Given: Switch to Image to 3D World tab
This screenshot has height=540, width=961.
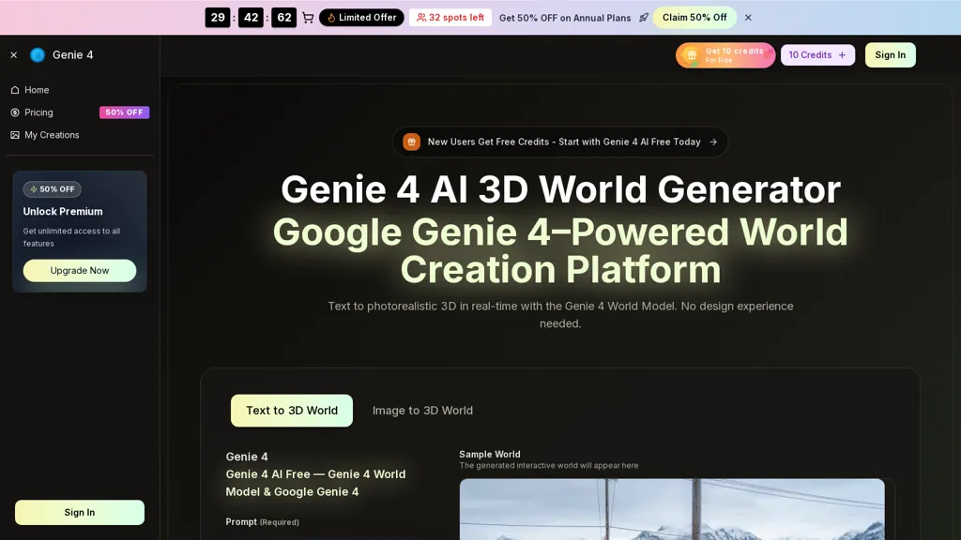Looking at the screenshot, I should pyautogui.click(x=423, y=411).
